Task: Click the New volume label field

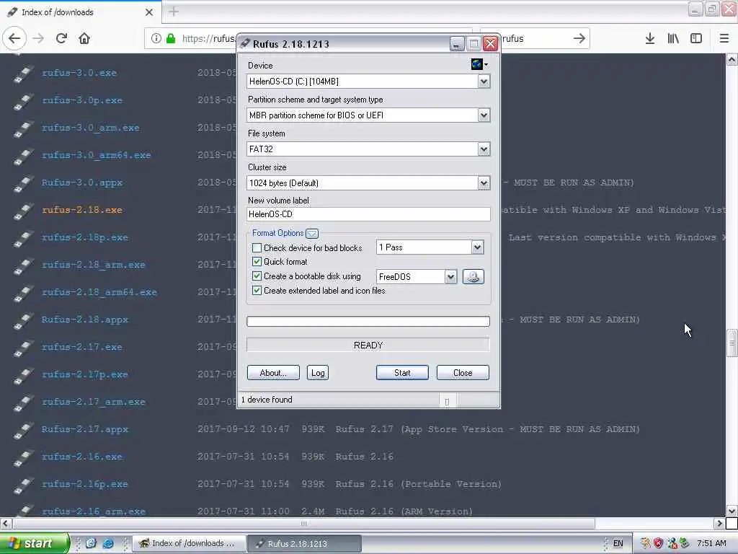Action: [368, 214]
